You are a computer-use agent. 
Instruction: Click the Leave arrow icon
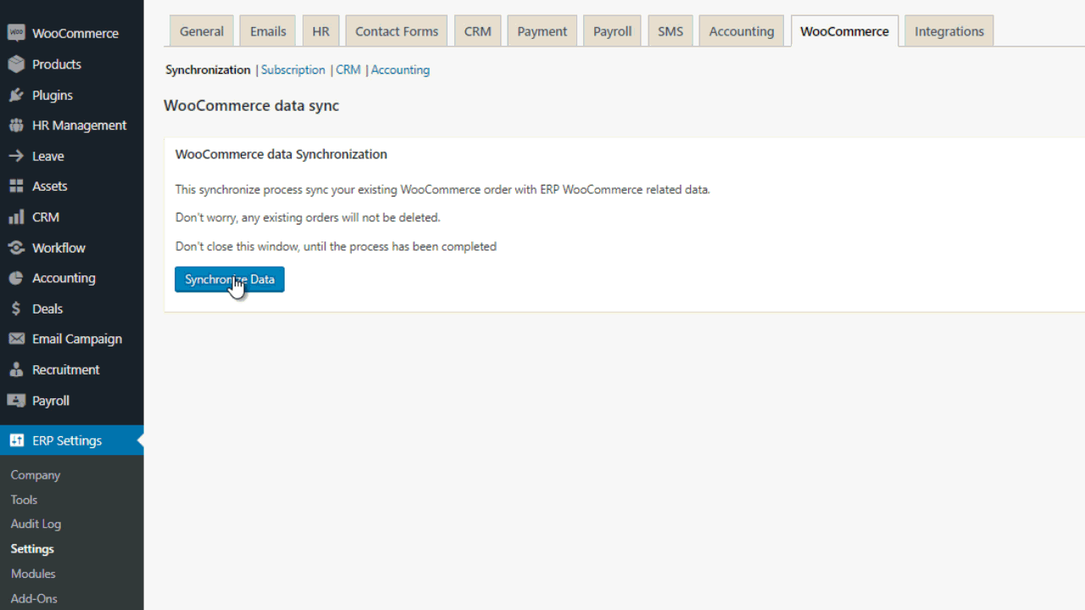coord(16,156)
